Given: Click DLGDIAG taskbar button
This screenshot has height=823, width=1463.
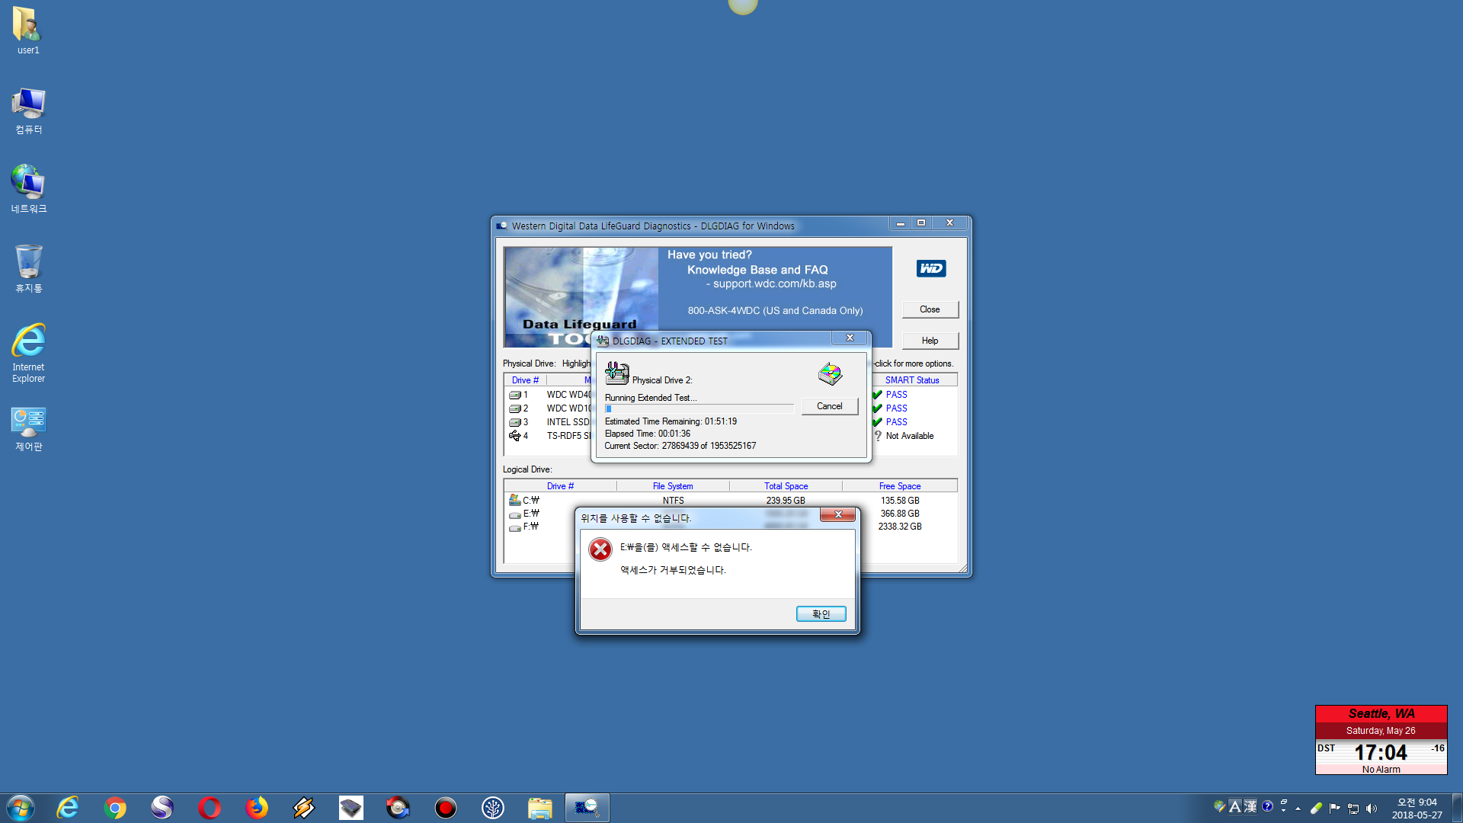Looking at the screenshot, I should (587, 808).
